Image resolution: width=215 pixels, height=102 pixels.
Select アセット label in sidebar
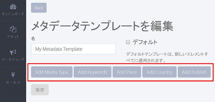point(13,37)
